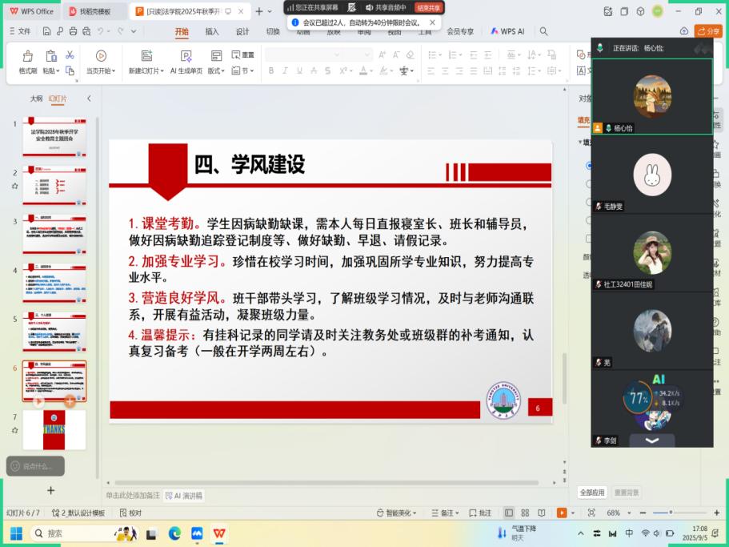Image resolution: width=729 pixels, height=547 pixels.
Task: Click the Cut scissors icon
Action: [x=70, y=55]
